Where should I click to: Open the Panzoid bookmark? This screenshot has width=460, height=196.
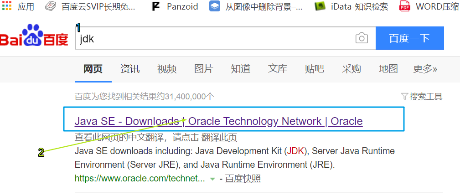point(175,6)
